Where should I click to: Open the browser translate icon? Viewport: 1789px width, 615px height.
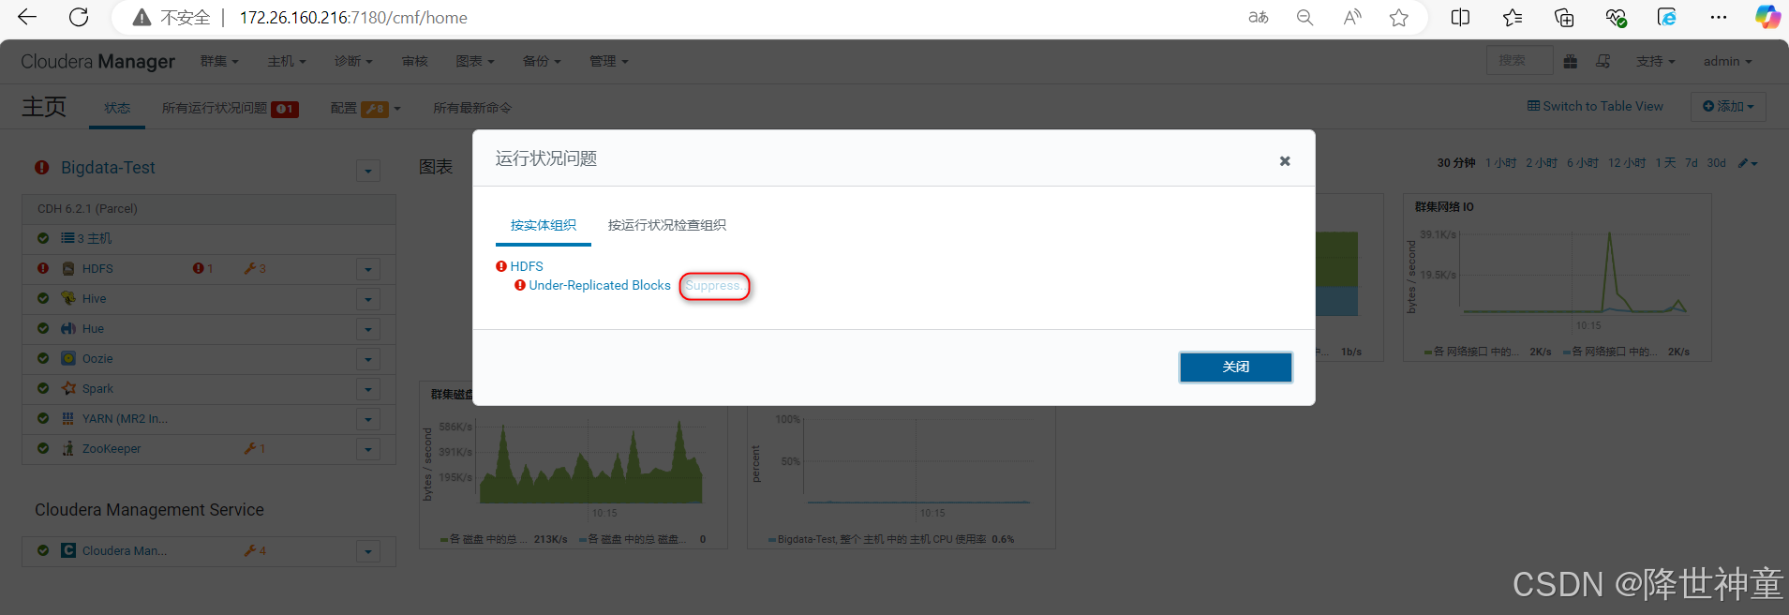1259,17
